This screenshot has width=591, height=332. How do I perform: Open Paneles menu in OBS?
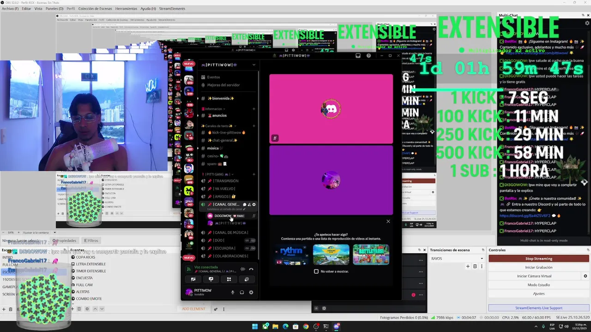54,9
